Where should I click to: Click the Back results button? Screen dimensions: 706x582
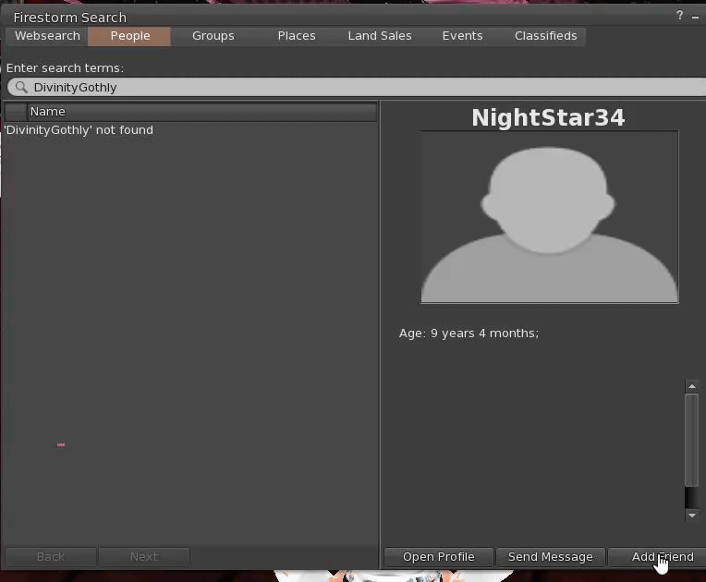tap(51, 557)
